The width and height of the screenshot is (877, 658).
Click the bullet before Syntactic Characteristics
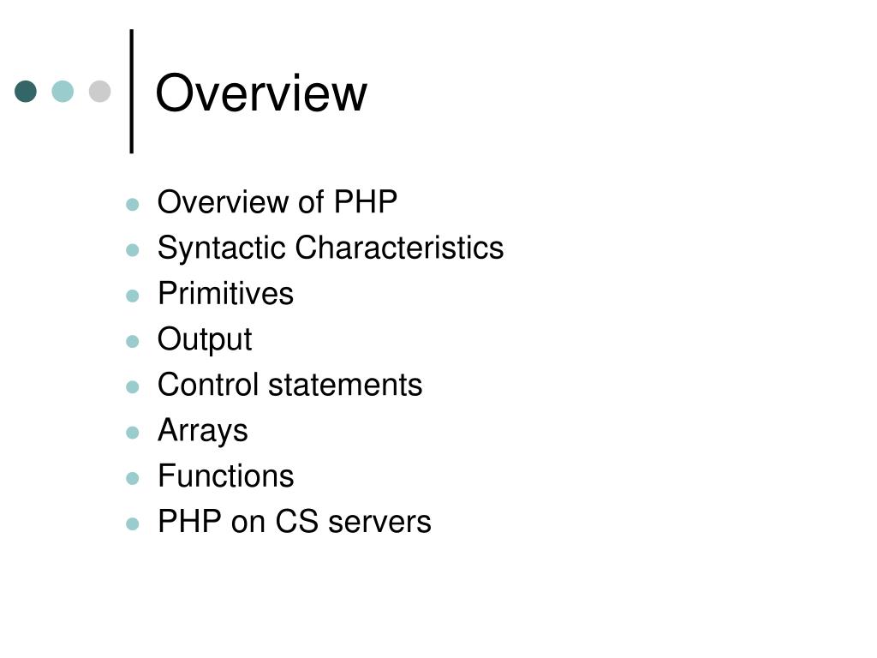click(x=133, y=250)
